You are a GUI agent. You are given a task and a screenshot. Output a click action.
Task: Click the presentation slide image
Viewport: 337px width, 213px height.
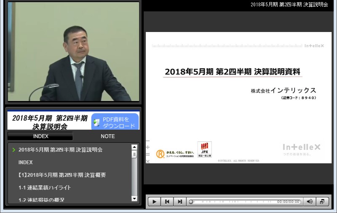[x=238, y=98]
